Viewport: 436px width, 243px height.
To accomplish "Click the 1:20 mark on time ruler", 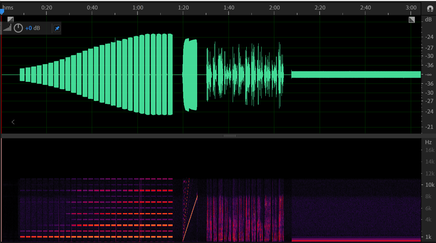I will [x=183, y=7].
